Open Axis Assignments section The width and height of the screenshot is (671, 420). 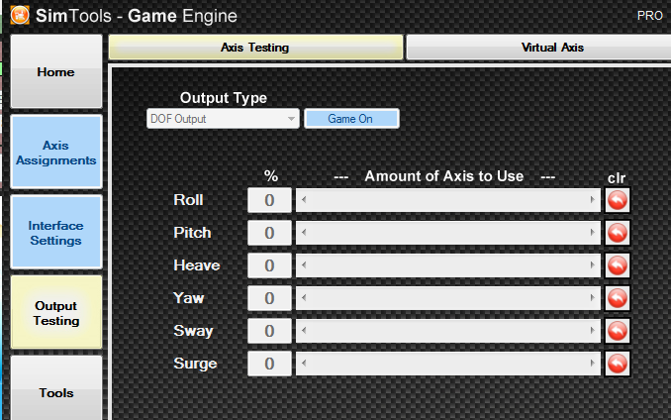(x=56, y=153)
